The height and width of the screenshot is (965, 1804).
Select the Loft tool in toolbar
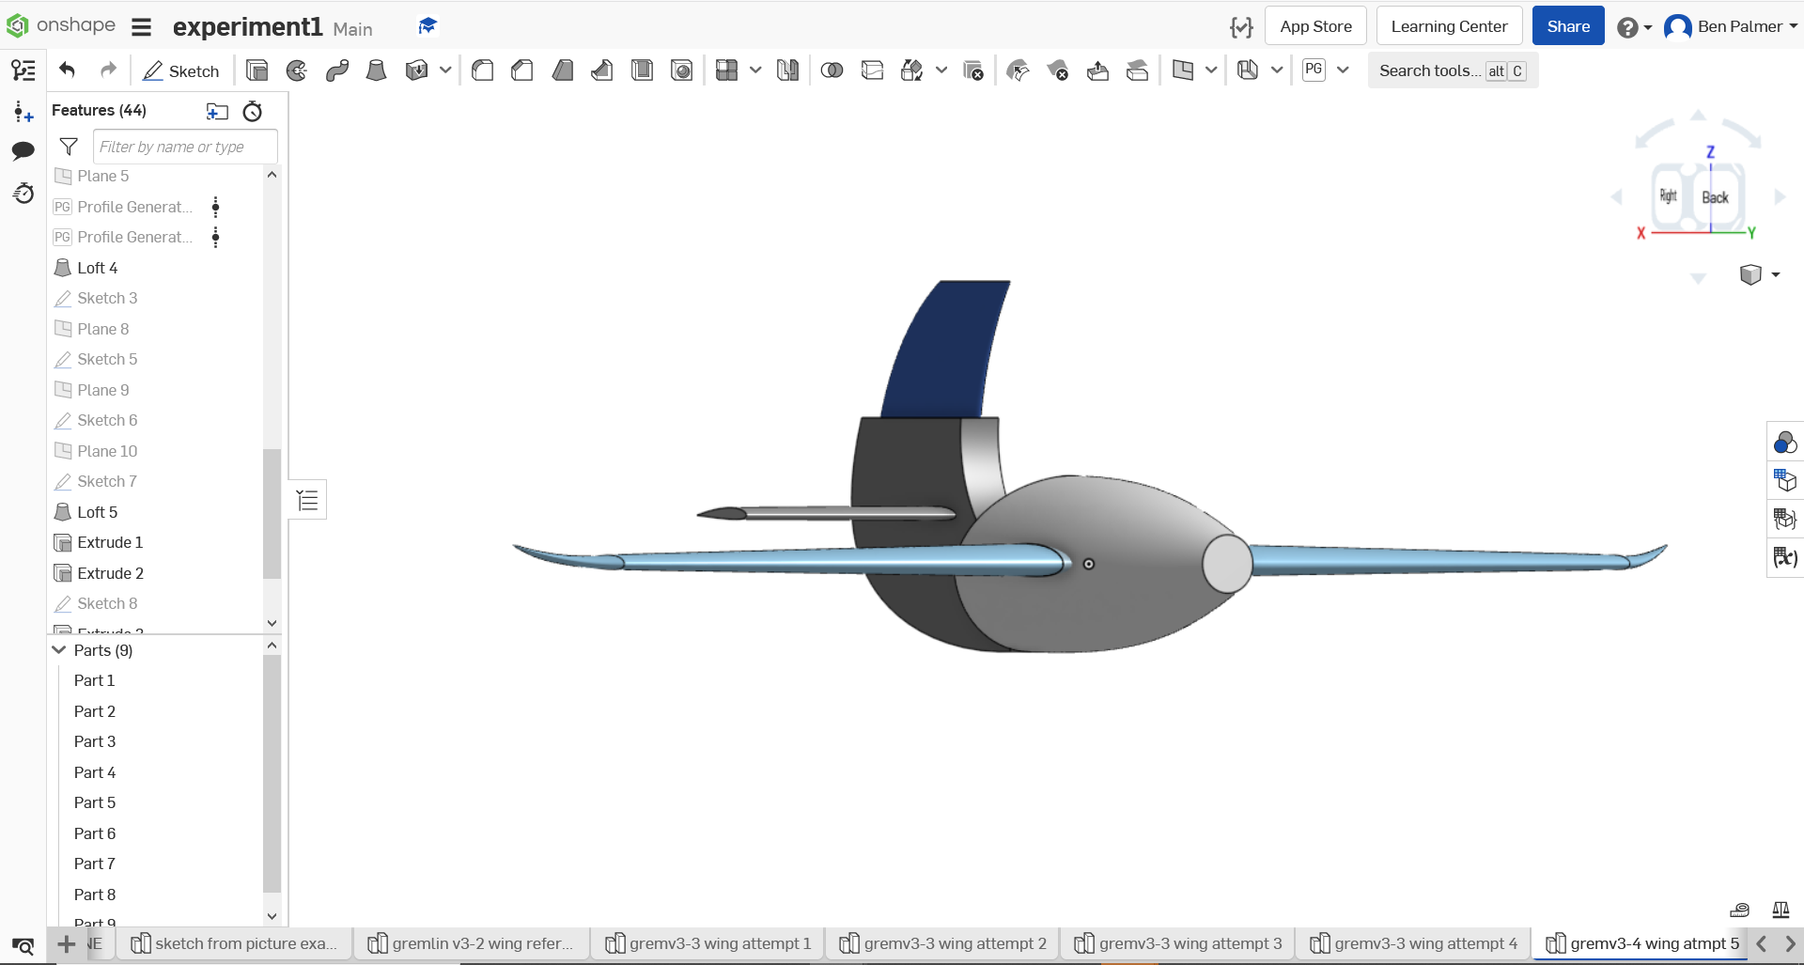tap(376, 70)
